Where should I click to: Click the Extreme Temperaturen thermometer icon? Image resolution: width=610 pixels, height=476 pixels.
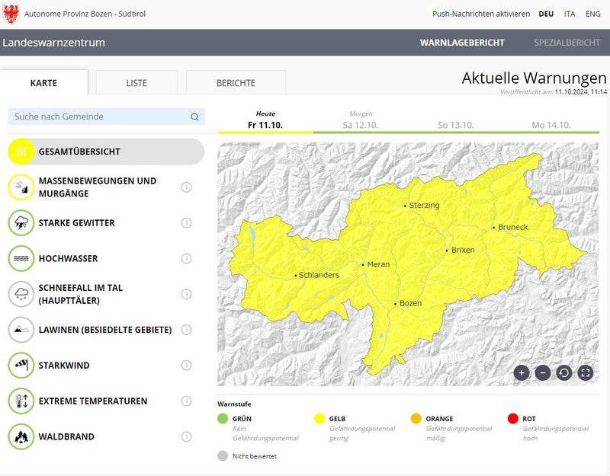21,401
